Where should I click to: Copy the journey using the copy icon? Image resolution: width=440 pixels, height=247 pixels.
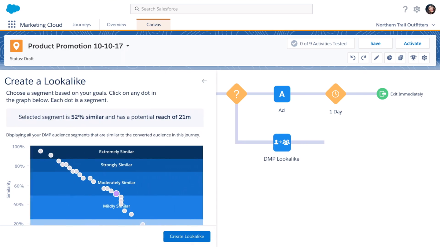[x=400, y=57]
